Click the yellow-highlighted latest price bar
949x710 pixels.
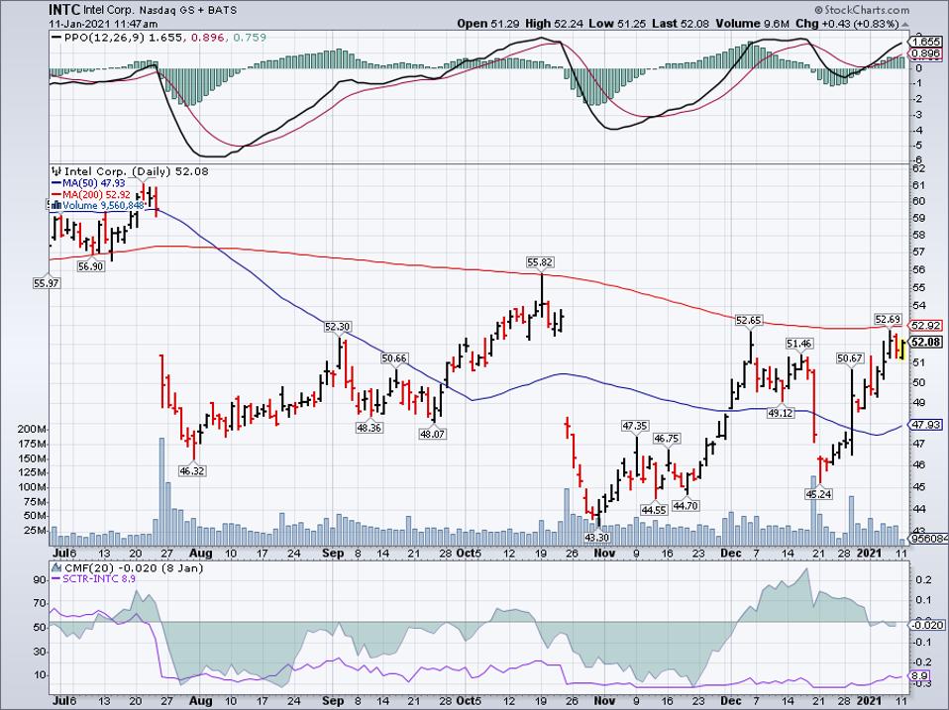(901, 350)
